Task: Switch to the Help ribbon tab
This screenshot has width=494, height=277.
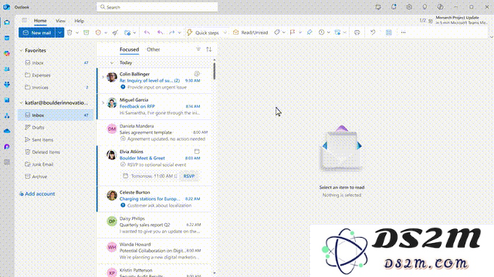Action: tap(79, 21)
